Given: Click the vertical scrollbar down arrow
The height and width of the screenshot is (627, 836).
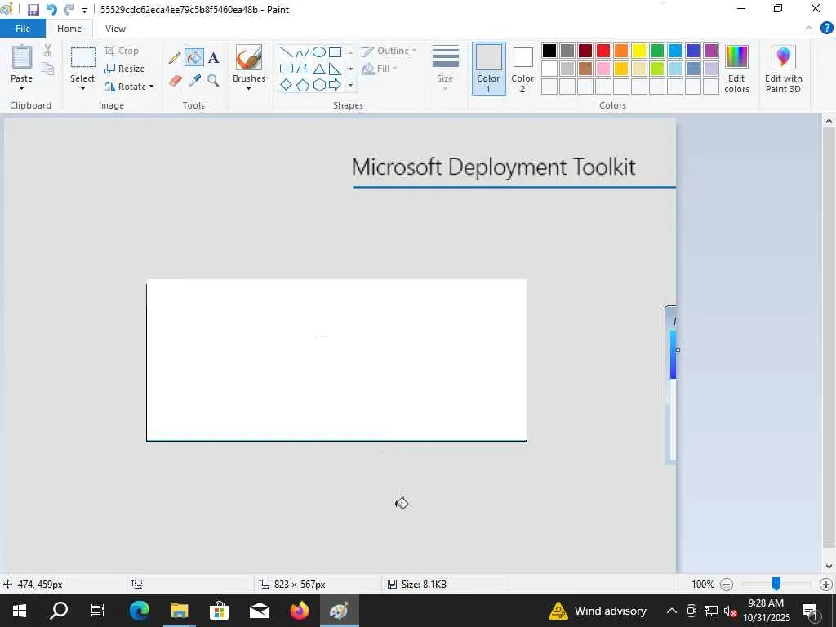Looking at the screenshot, I should pyautogui.click(x=829, y=567).
